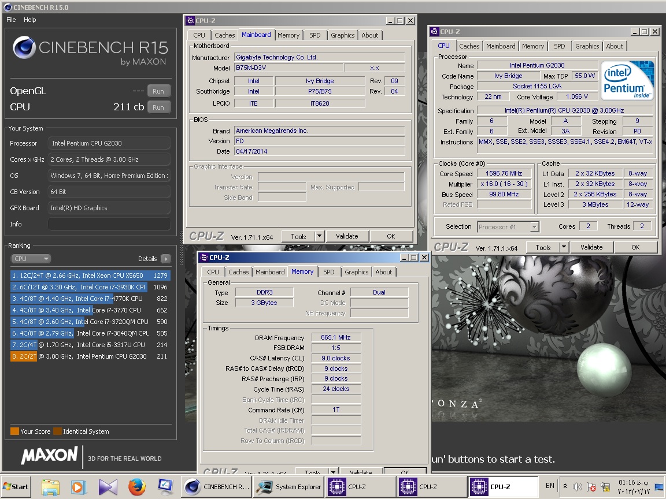666x499 pixels.
Task: Click the orange Your Score legend swatch
Action: pyautogui.click(x=14, y=431)
